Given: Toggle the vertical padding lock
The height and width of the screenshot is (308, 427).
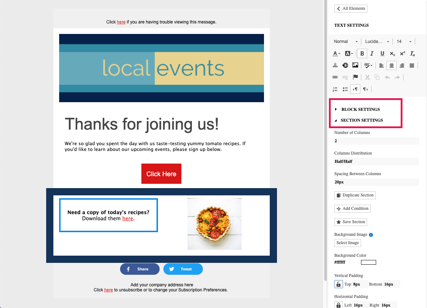Looking at the screenshot, I should [x=338, y=284].
